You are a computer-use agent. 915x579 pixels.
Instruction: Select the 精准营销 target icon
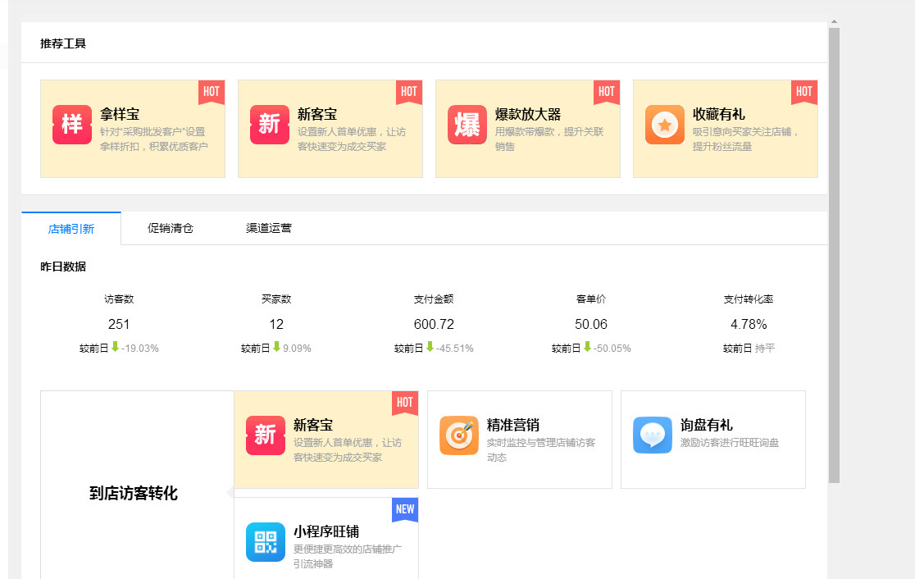click(x=459, y=435)
